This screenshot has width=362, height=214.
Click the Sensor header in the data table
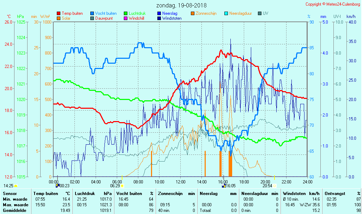[10, 193]
